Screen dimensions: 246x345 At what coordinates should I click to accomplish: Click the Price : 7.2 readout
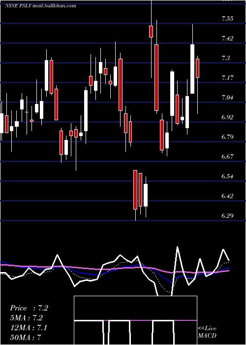pyautogui.click(x=29, y=308)
